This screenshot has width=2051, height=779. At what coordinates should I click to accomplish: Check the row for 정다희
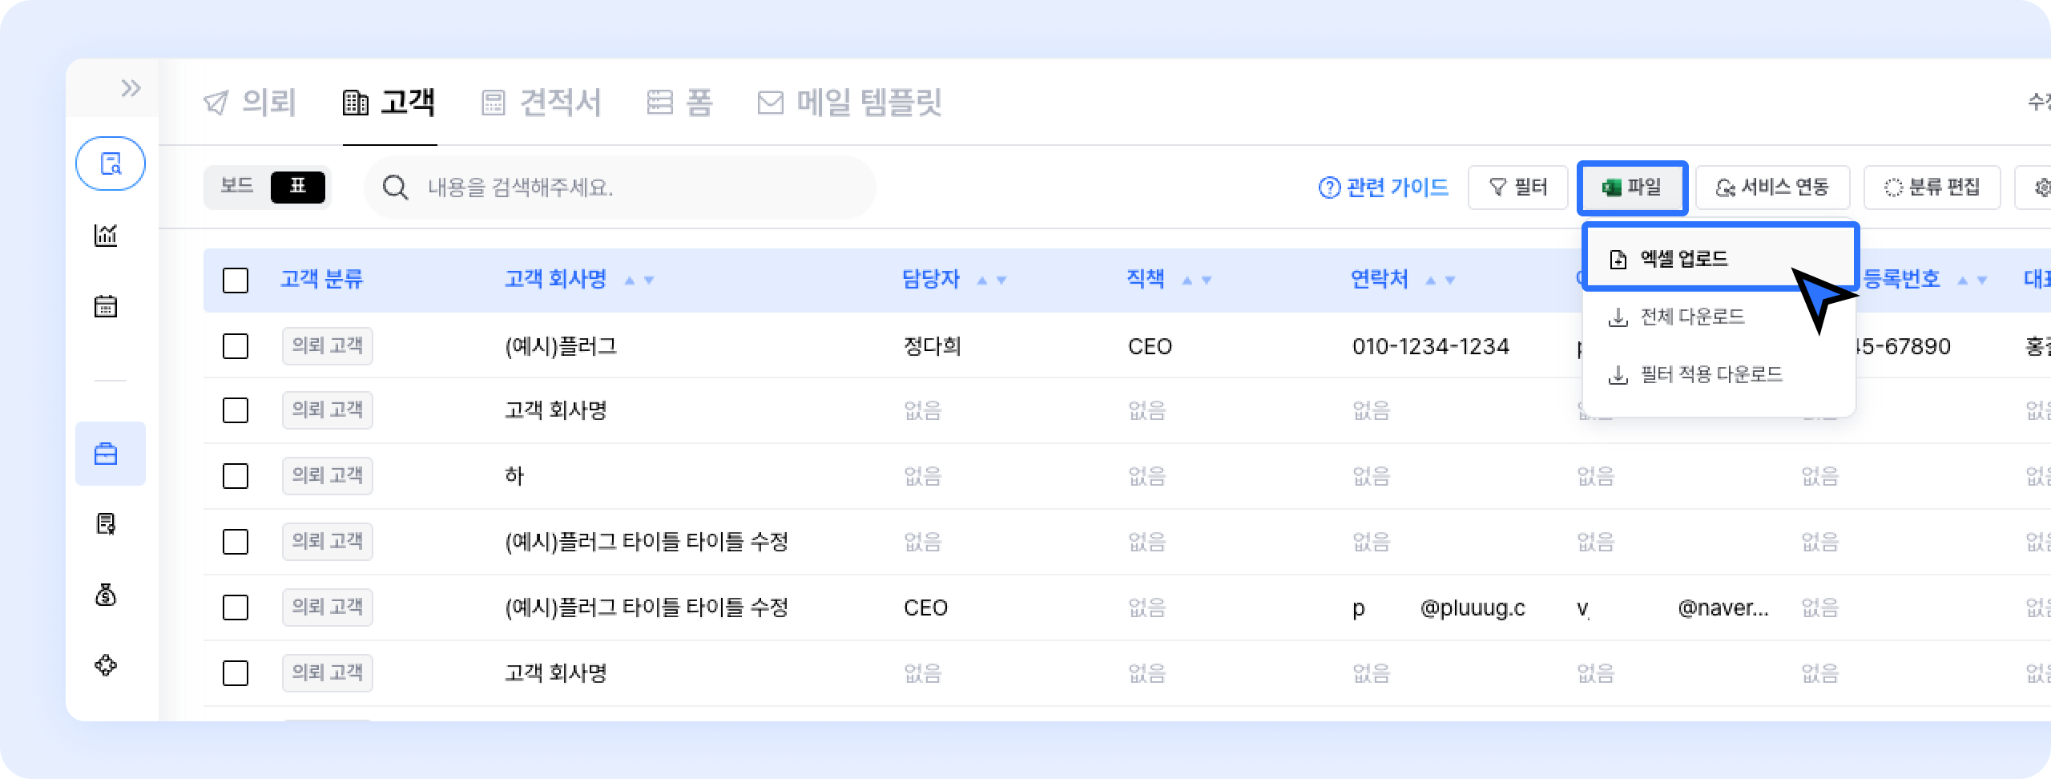coord(236,346)
